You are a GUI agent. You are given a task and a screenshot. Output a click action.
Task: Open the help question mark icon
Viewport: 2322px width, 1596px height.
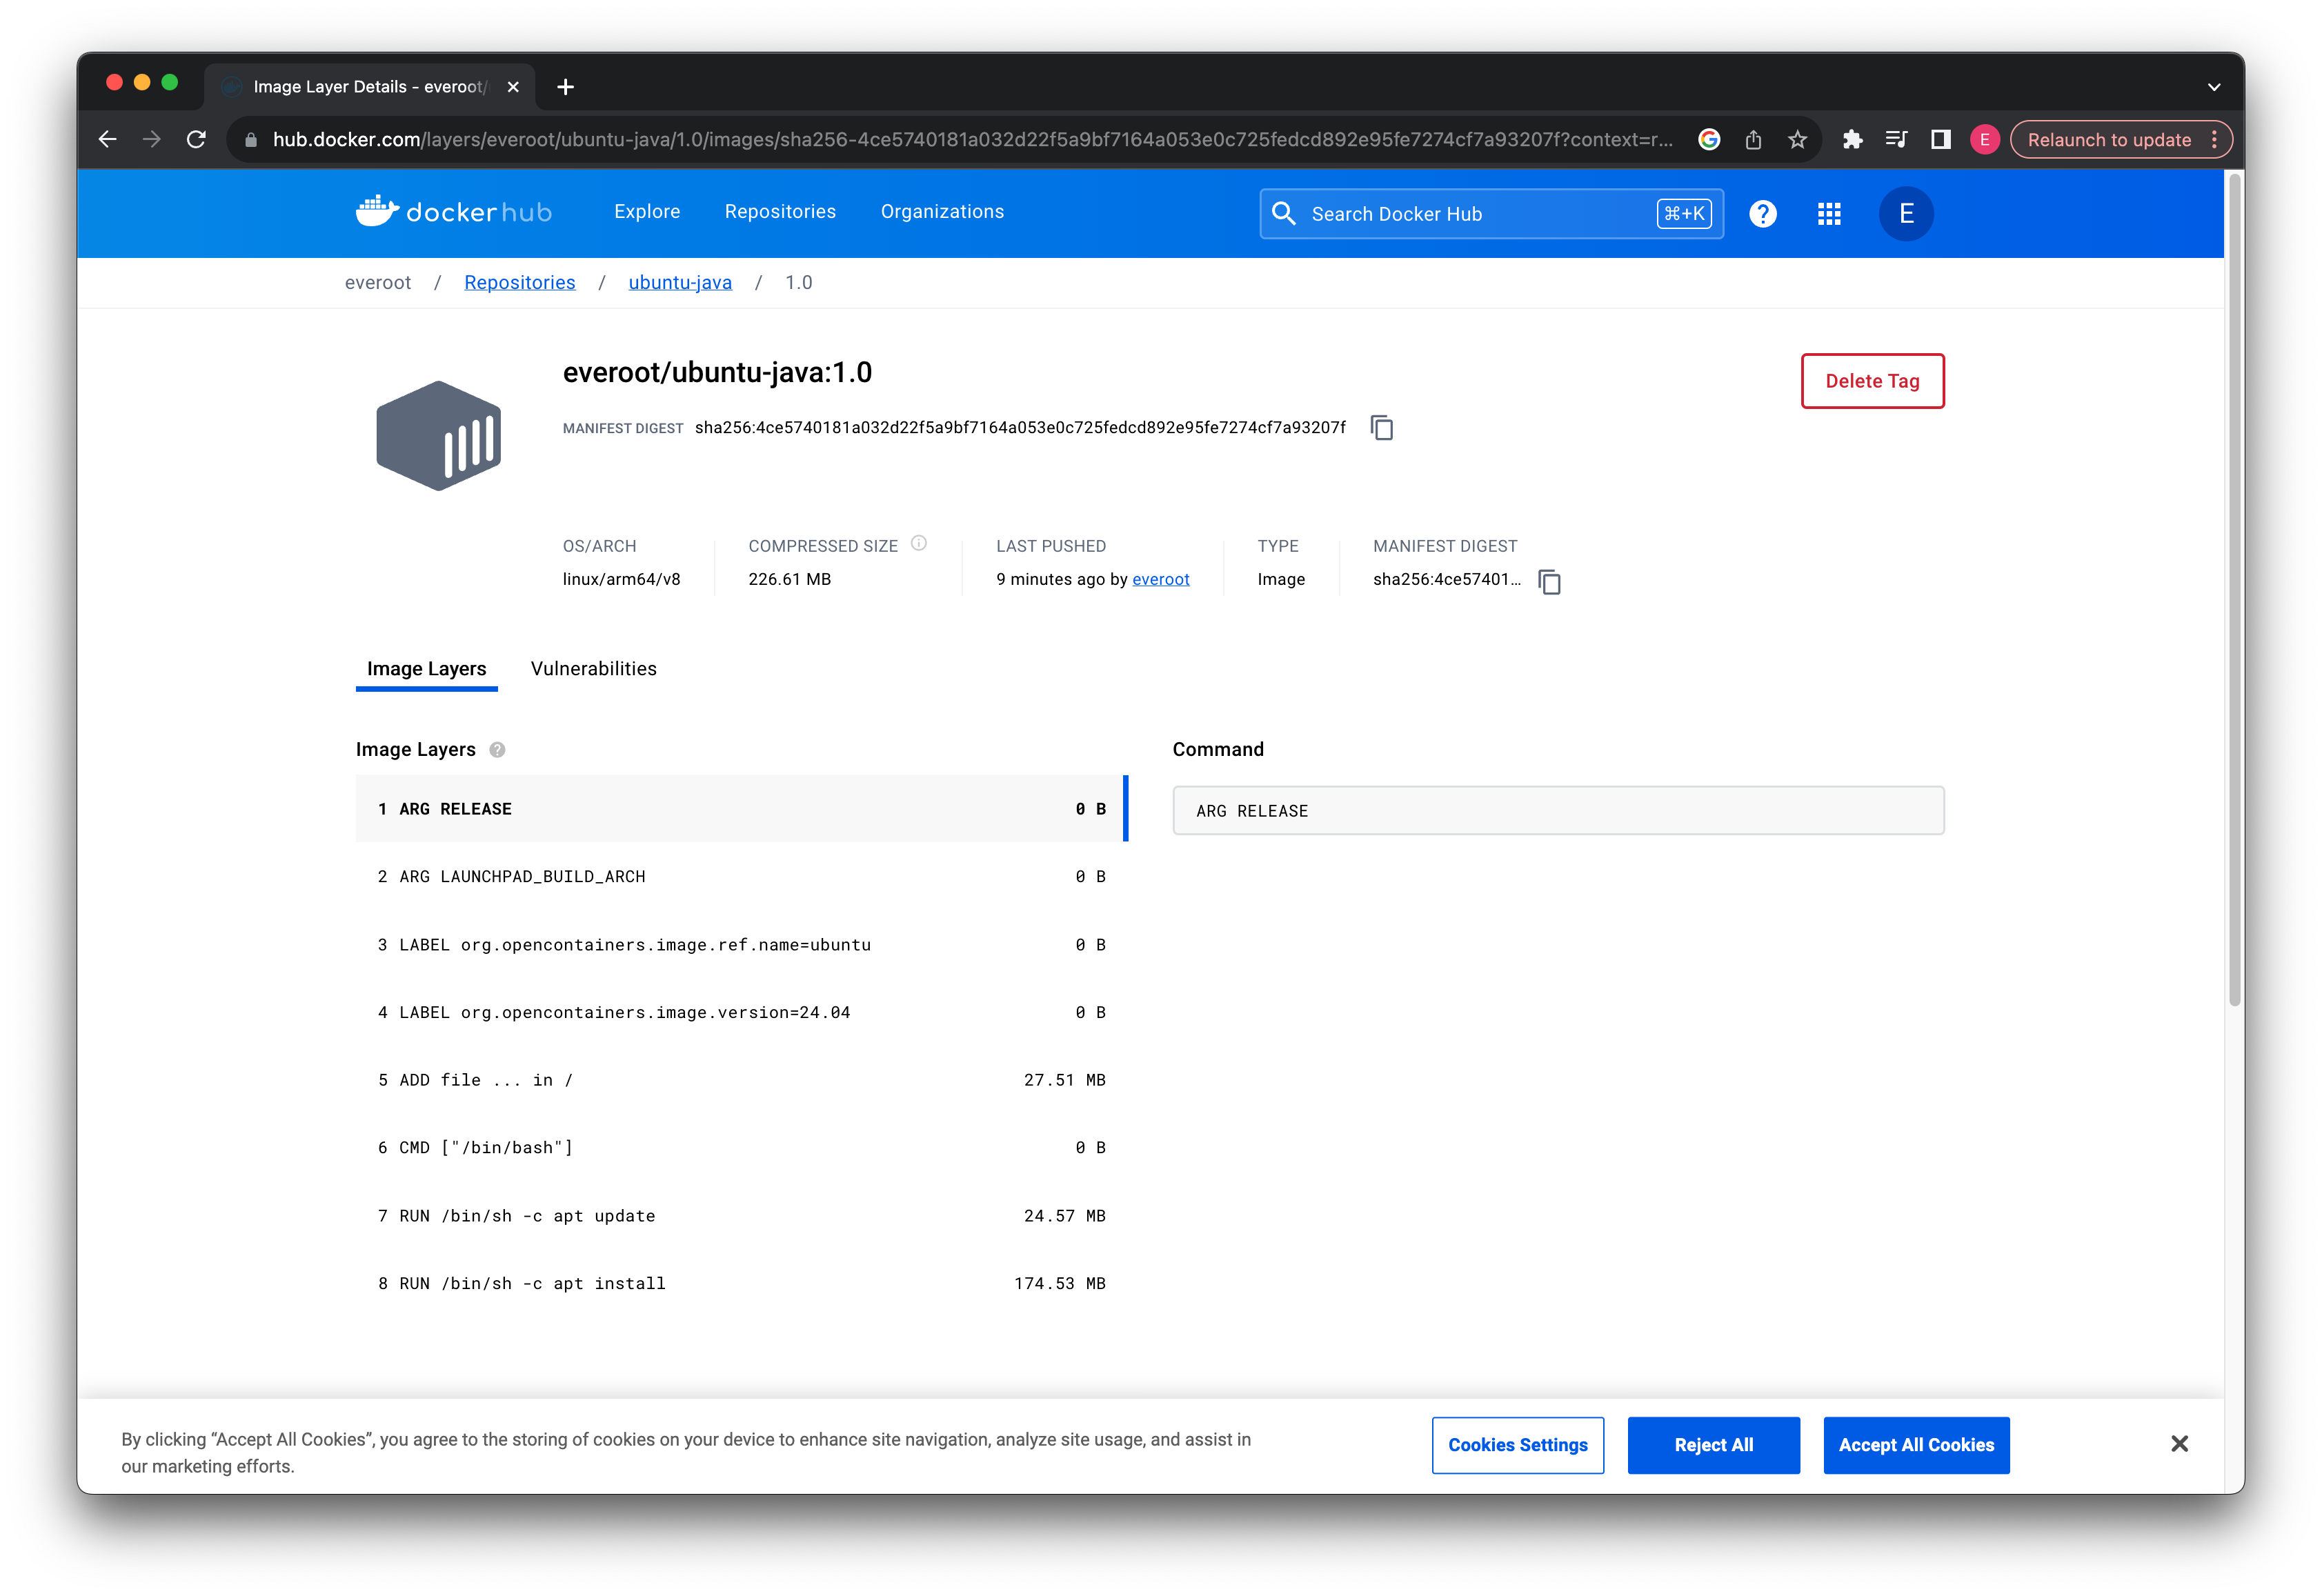[1762, 214]
